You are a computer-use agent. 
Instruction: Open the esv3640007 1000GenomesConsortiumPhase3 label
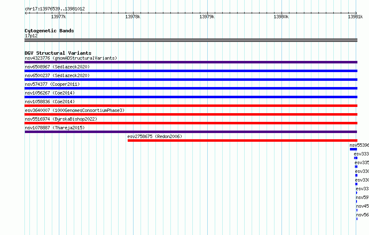(75, 110)
